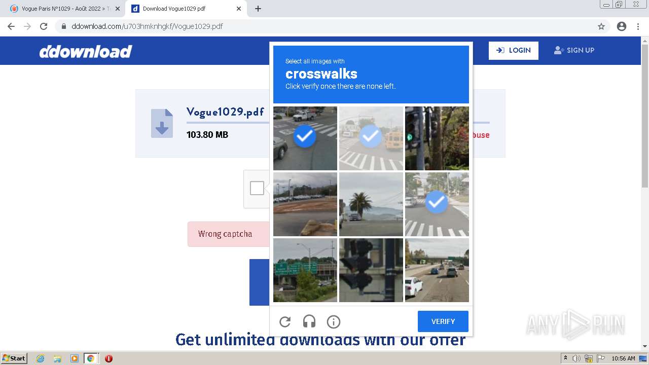This screenshot has height=365, width=649.
Task: Open the Chrome profile account icon
Action: pyautogui.click(x=622, y=26)
